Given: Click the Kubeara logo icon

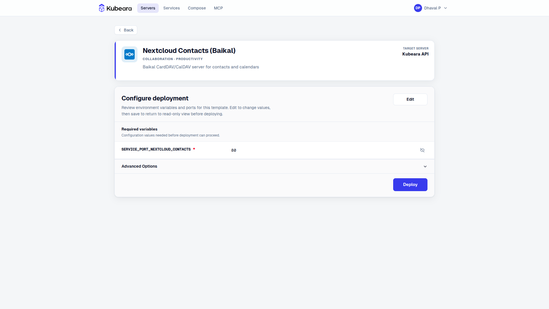Looking at the screenshot, I should 102,8.
